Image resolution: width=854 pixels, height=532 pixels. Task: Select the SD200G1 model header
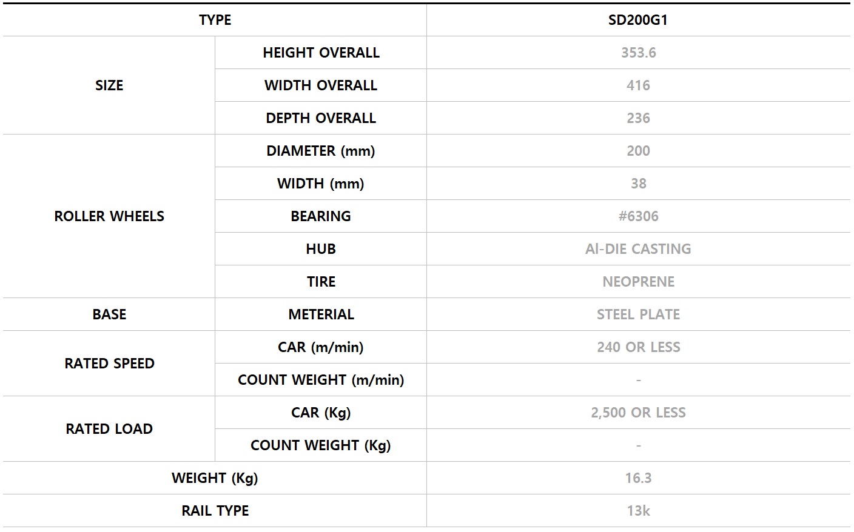tap(638, 20)
